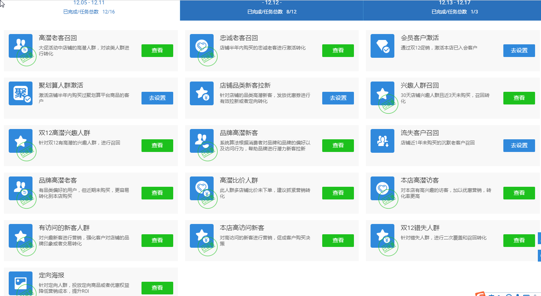Click the 品牌高潜老客 people icon
Screen dimensions: 541x296
tap(21, 188)
